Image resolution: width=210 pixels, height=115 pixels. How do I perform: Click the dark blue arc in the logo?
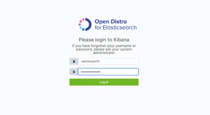tap(88, 24)
